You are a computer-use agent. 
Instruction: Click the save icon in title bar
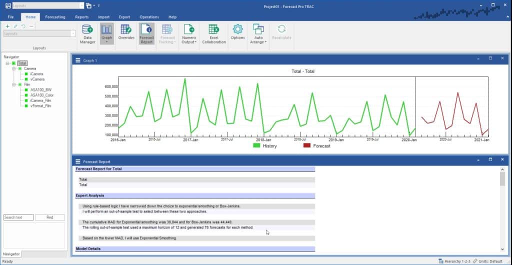click(x=7, y=5)
